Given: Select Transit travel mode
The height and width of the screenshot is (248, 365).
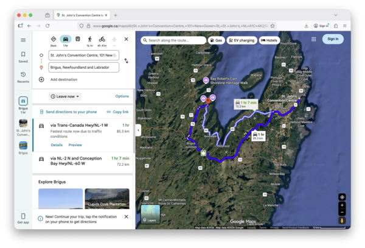Looking at the screenshot, I should click(78, 39).
